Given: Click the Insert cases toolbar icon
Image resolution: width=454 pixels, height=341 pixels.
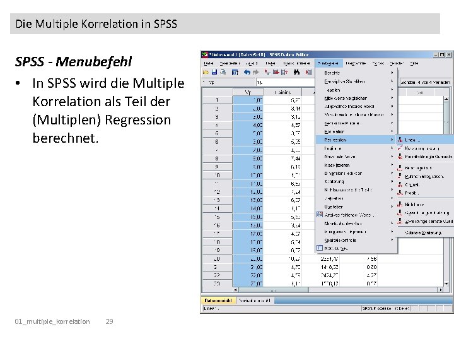Looking at the screenshot, I should 308,72.
